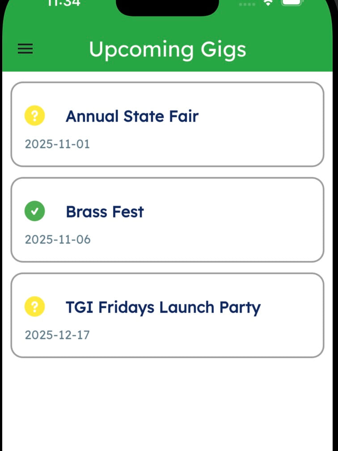Click the 2025-11-01 date label
This screenshot has width=338, height=451.
click(x=57, y=144)
